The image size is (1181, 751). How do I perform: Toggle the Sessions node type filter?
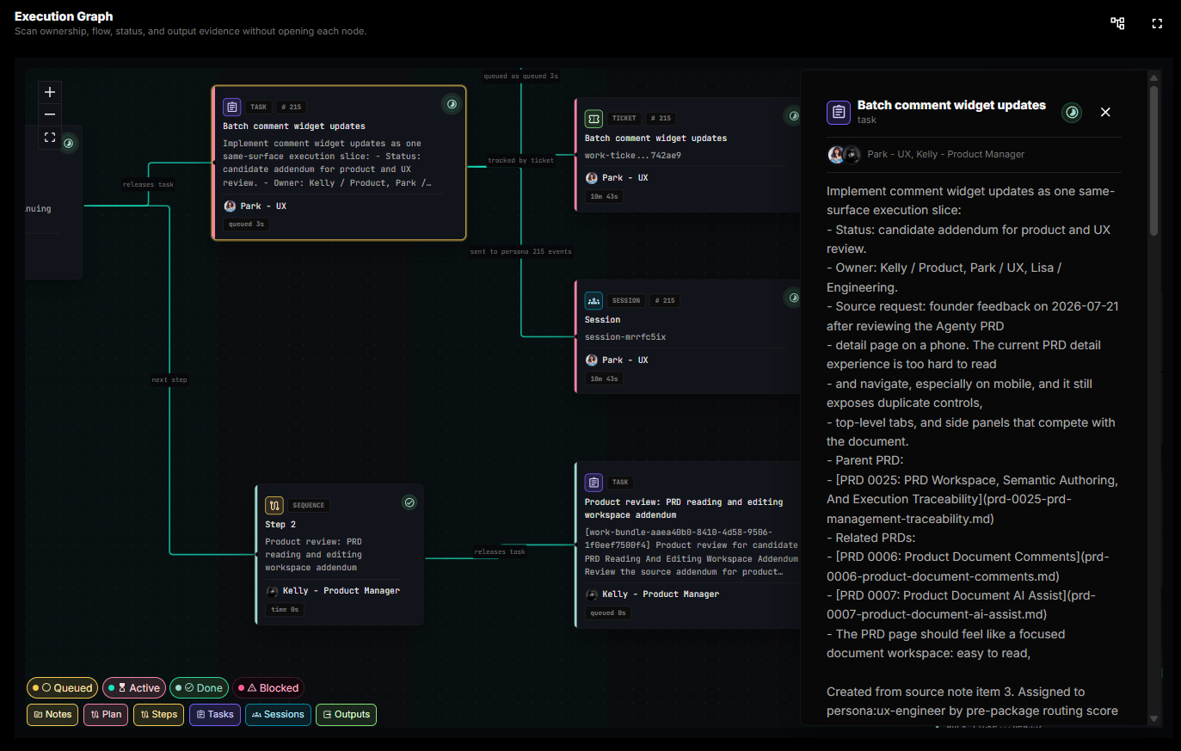click(x=278, y=715)
